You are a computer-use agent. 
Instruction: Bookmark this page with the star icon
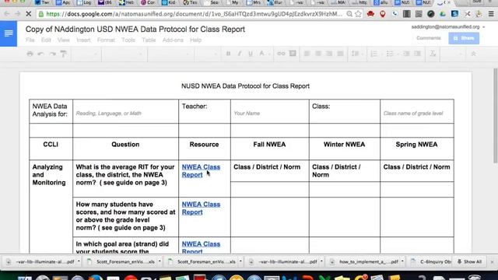click(358, 14)
